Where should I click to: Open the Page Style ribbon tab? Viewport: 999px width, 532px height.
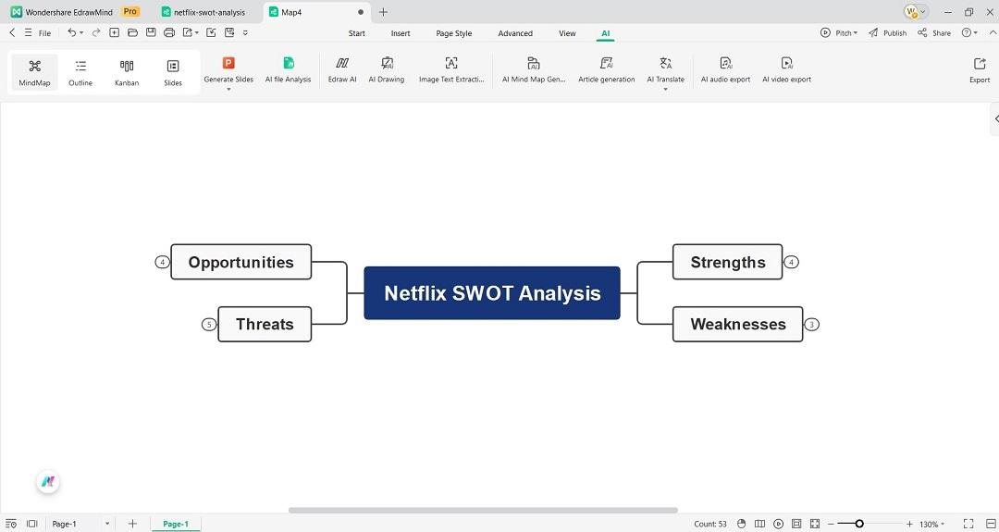point(453,33)
